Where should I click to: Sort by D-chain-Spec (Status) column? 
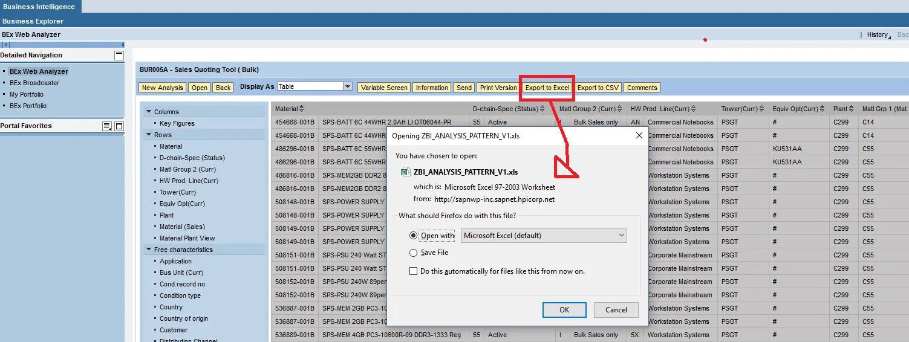(542, 109)
